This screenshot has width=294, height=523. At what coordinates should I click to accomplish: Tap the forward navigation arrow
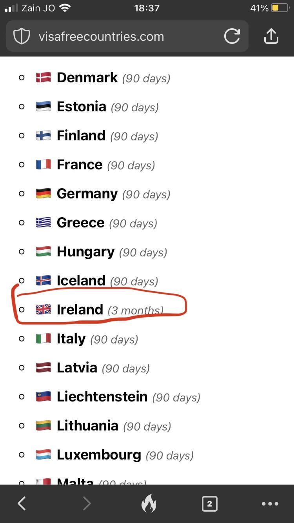[87, 503]
